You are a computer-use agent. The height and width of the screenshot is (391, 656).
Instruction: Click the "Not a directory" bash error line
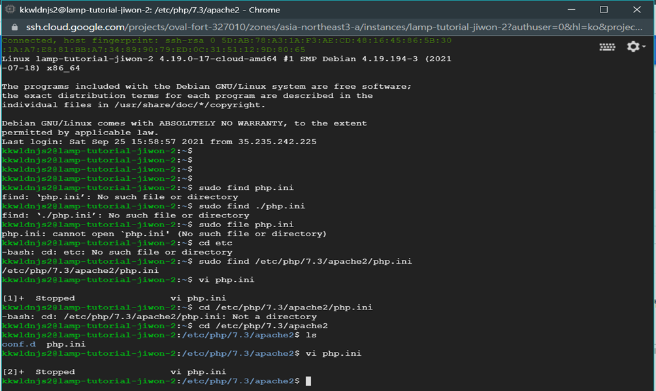(159, 317)
